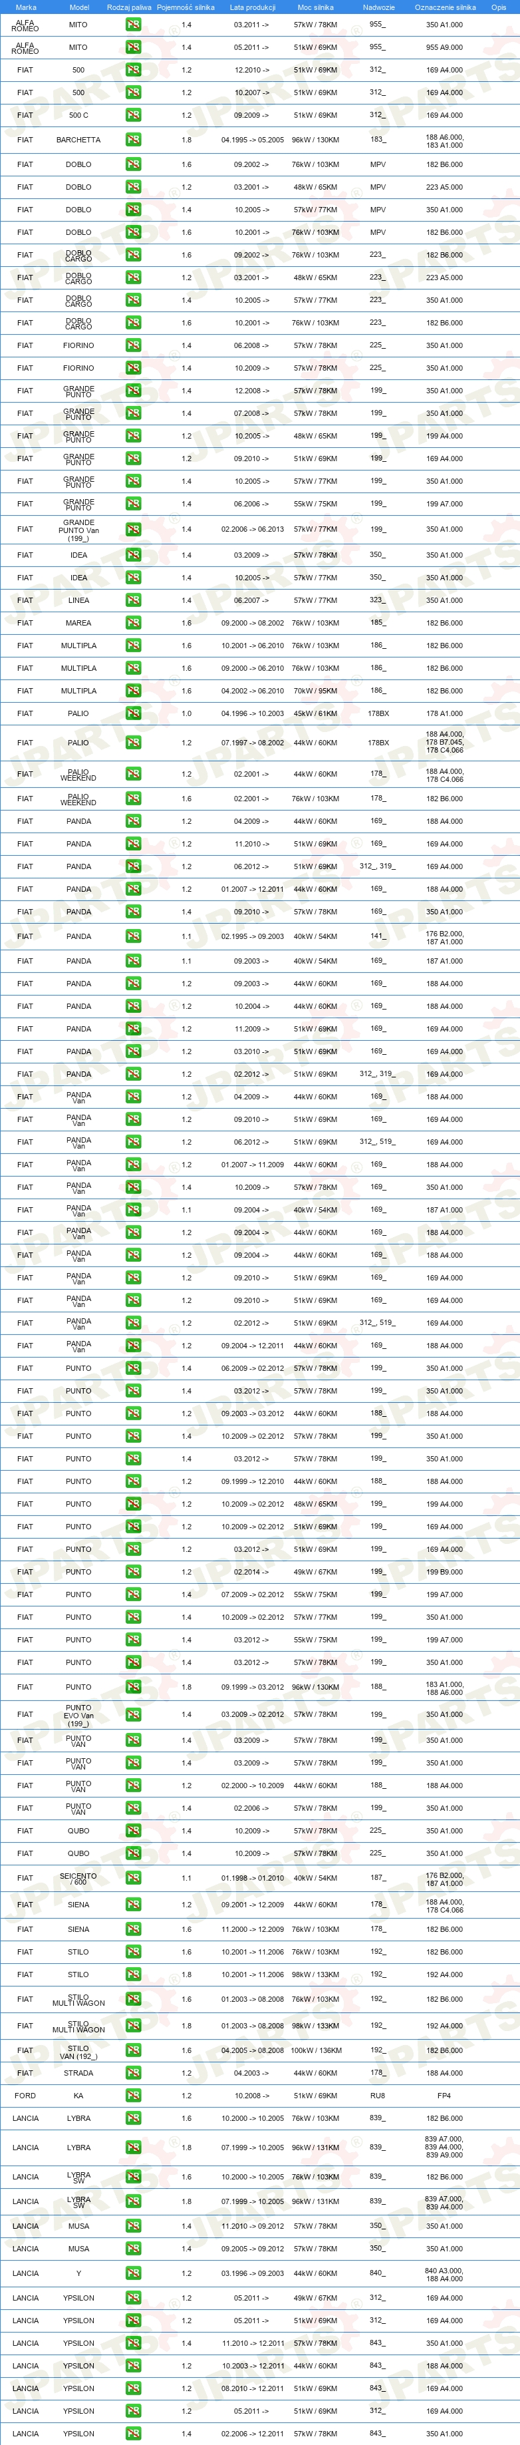Click fuel icon in PUNTO 02.2014 row
The height and width of the screenshot is (2445, 520).
click(134, 1572)
